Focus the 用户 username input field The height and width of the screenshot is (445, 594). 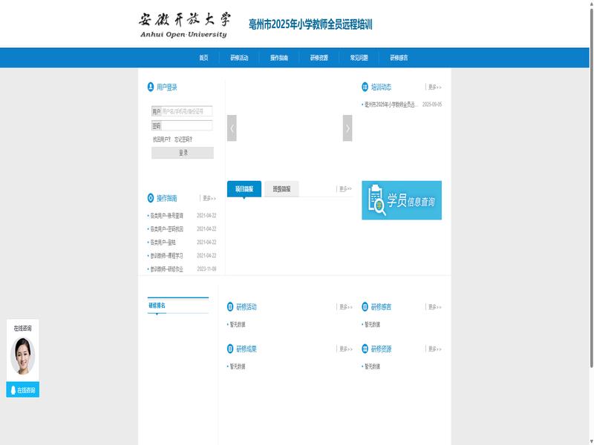[x=186, y=111]
